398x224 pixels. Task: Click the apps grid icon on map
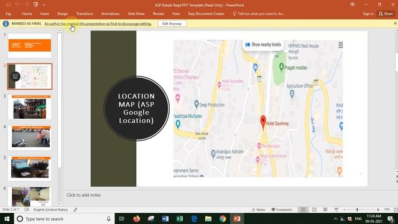pyautogui.click(x=341, y=45)
